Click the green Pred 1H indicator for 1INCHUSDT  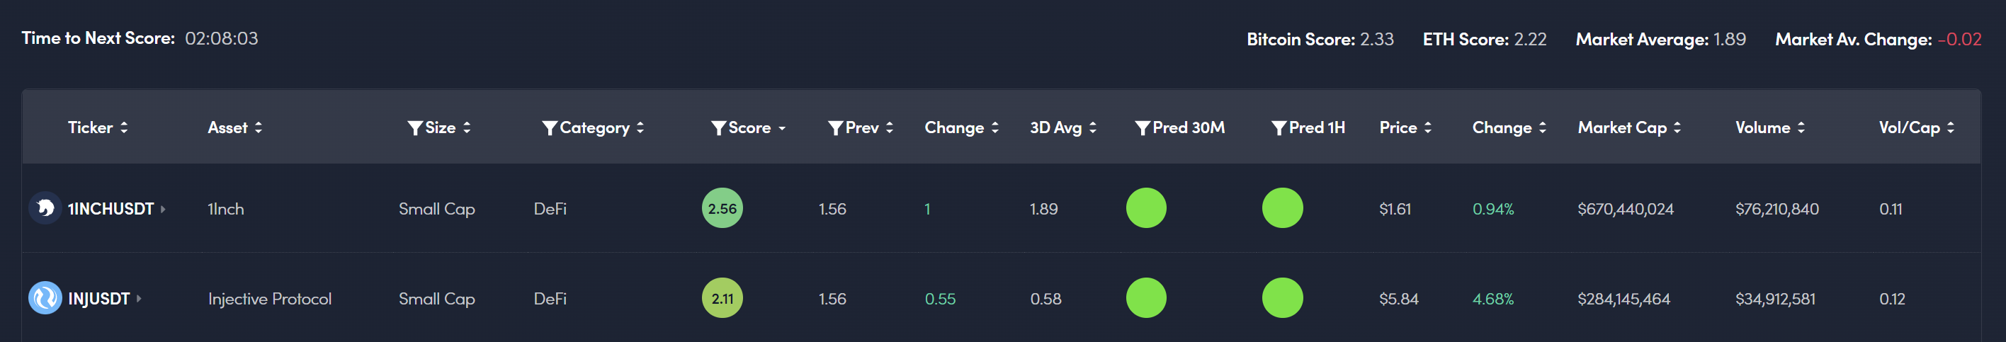point(1283,208)
